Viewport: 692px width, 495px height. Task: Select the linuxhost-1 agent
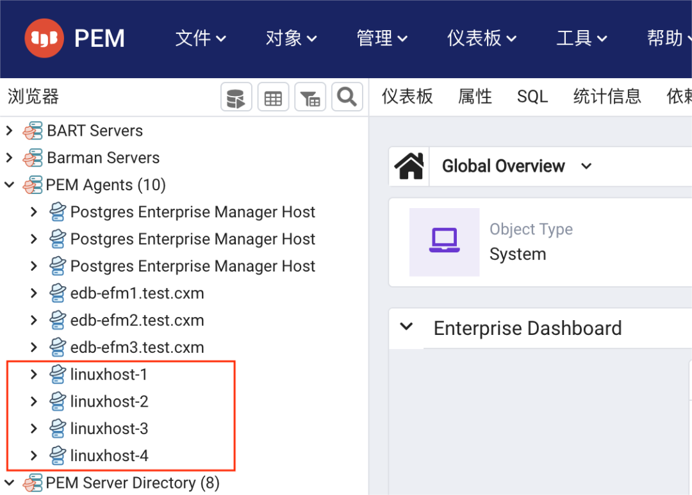[x=108, y=375]
